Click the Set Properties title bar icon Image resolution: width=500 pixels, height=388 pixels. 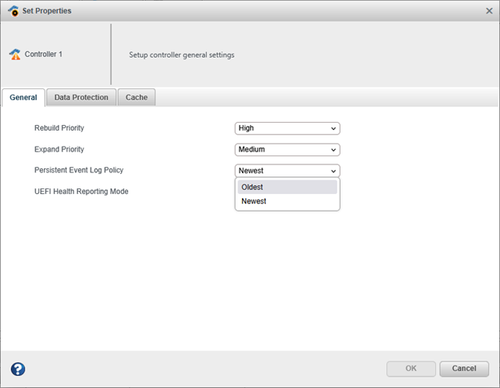pos(14,11)
